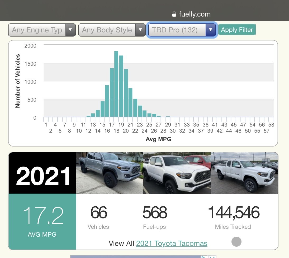Open the silver Tacoma photo thumbnail
Image resolution: width=289 pixels, height=258 pixels.
(110, 173)
